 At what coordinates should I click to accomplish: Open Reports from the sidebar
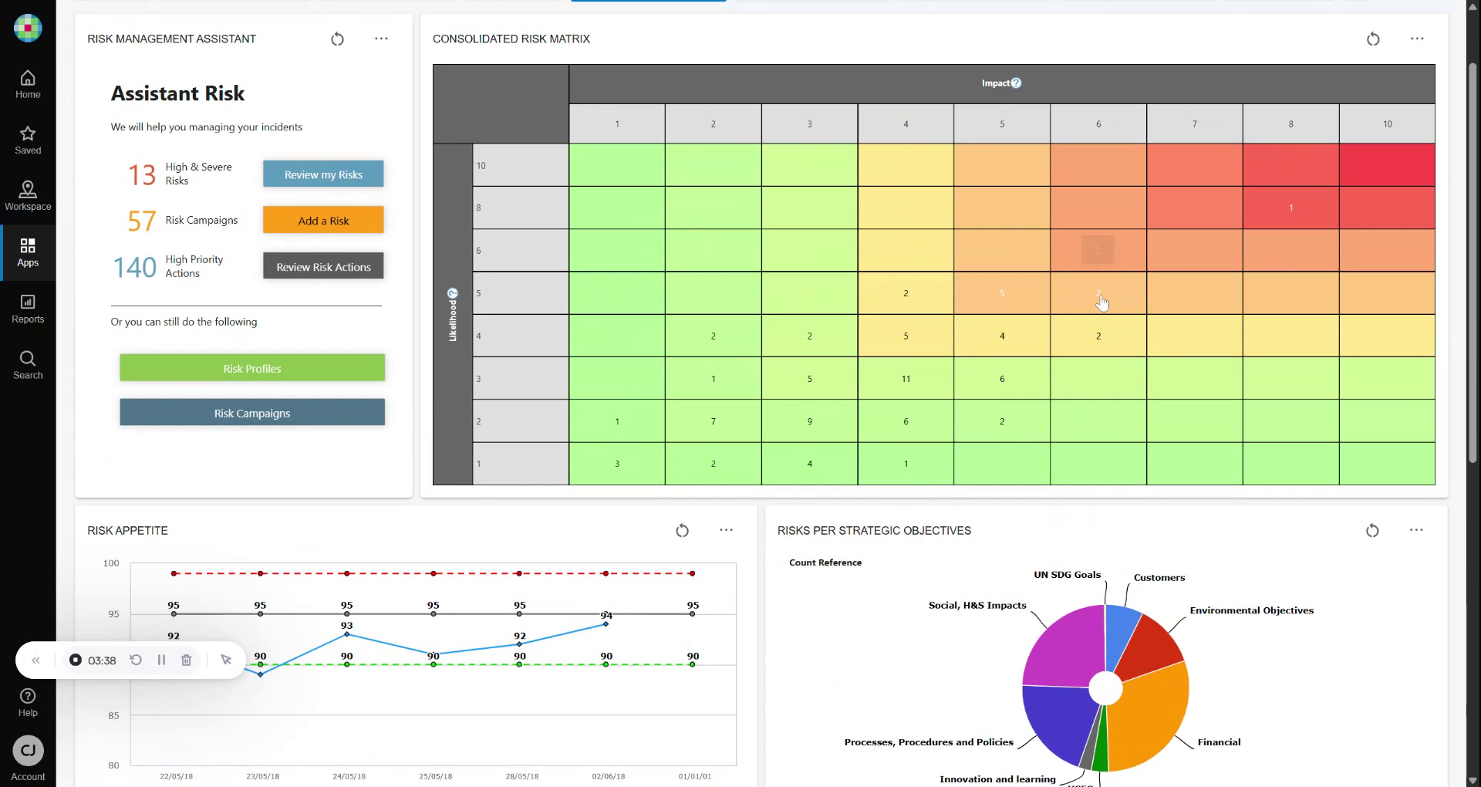(28, 309)
